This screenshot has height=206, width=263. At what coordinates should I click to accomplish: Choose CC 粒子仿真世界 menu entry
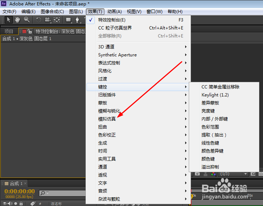(x=139, y=28)
